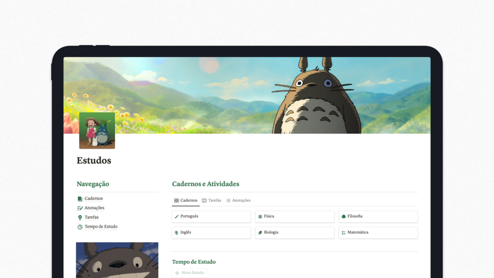The image size is (494, 278).
Task: Click the atom icon on Física card
Action: [260, 216]
